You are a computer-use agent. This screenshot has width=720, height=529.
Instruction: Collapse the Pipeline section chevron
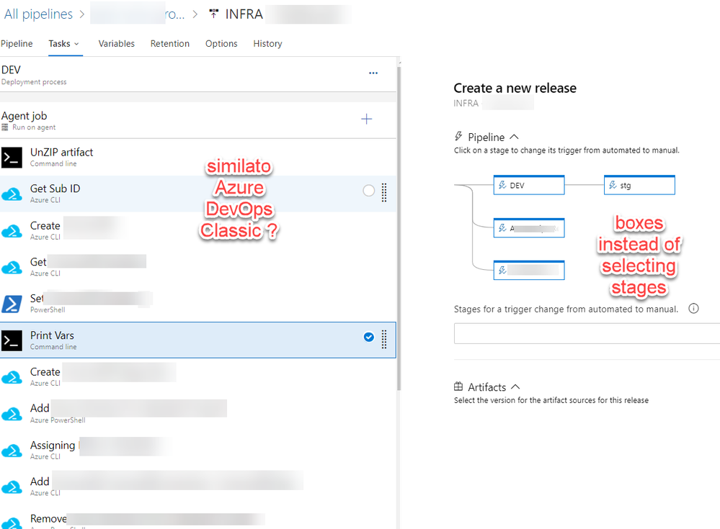515,137
